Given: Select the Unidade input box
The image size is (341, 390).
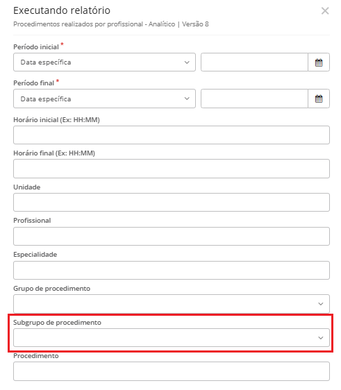Looking at the screenshot, I should pos(172,202).
